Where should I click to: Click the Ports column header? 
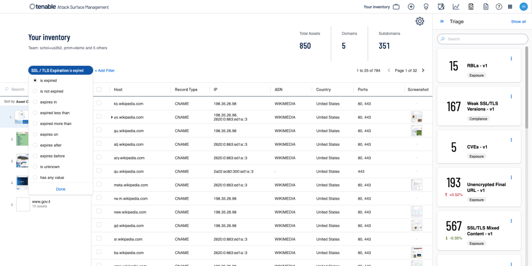pos(362,90)
